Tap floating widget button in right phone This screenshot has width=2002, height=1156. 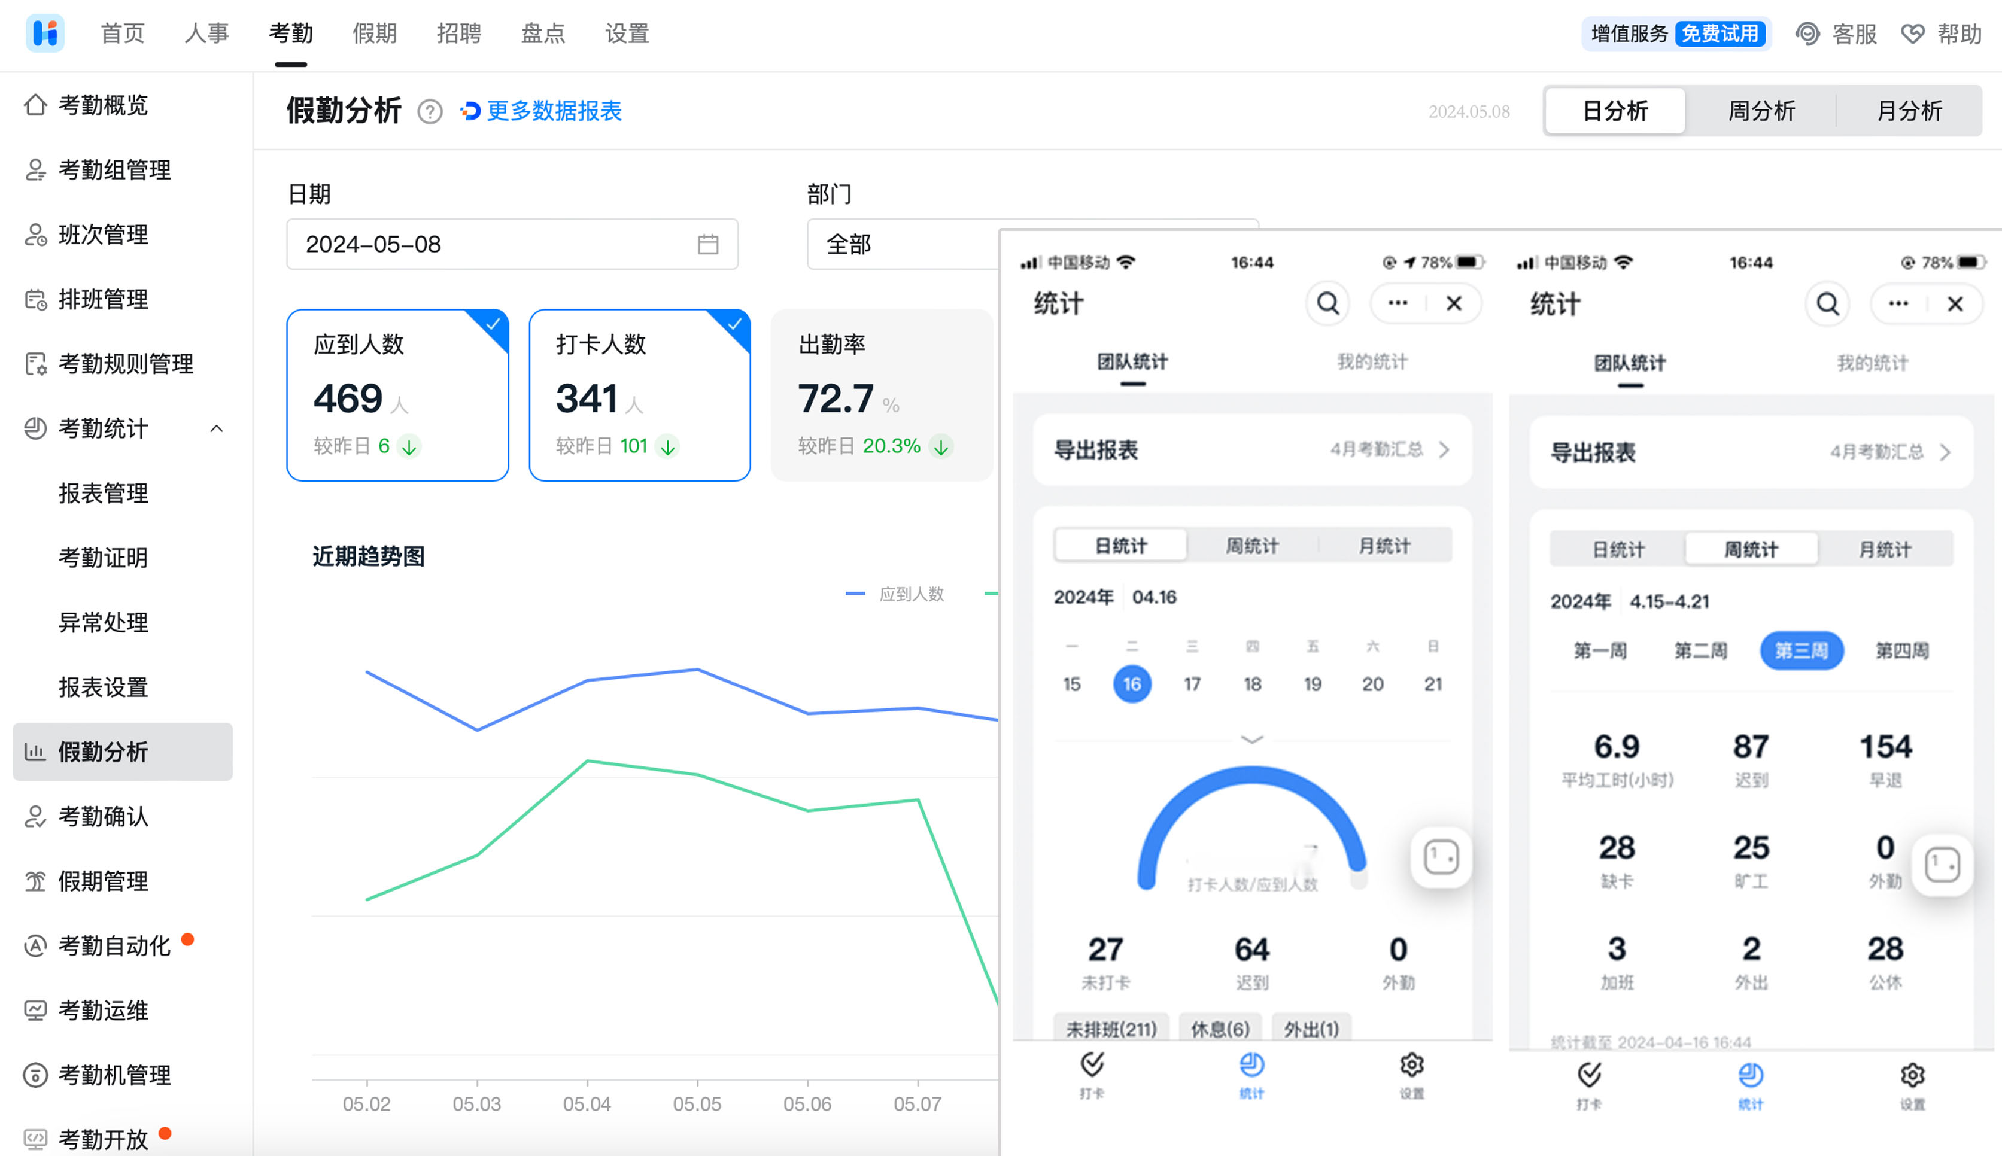[x=1942, y=865]
